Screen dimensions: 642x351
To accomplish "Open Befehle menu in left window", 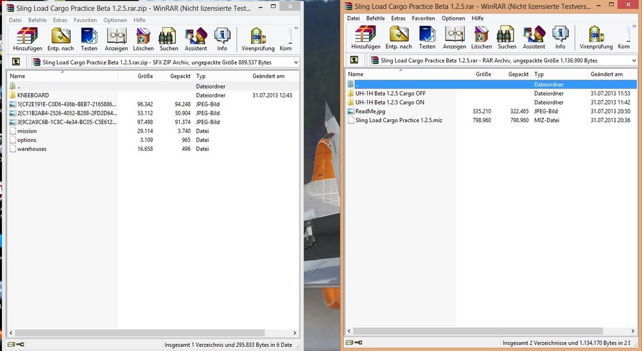I will tap(37, 20).
